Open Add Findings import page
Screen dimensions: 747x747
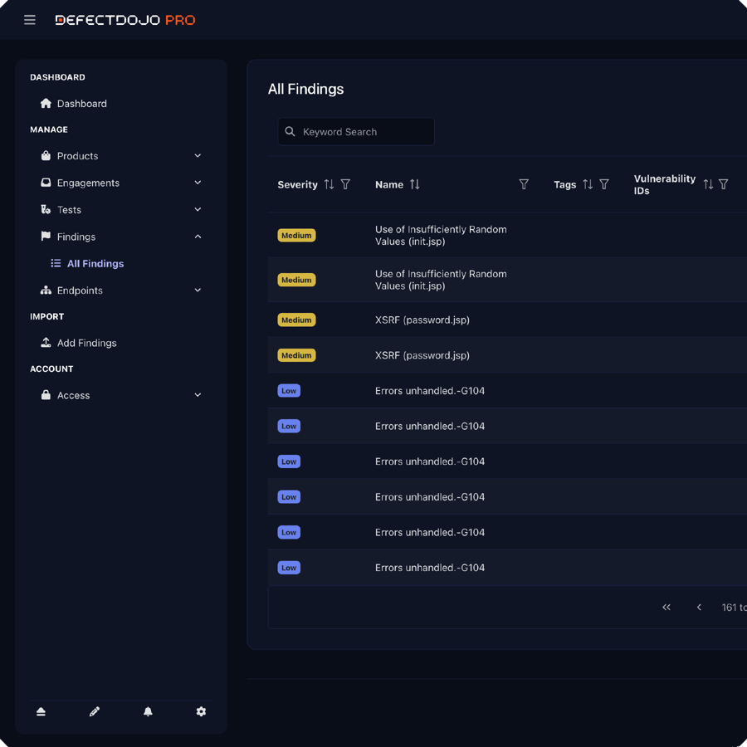[86, 343]
